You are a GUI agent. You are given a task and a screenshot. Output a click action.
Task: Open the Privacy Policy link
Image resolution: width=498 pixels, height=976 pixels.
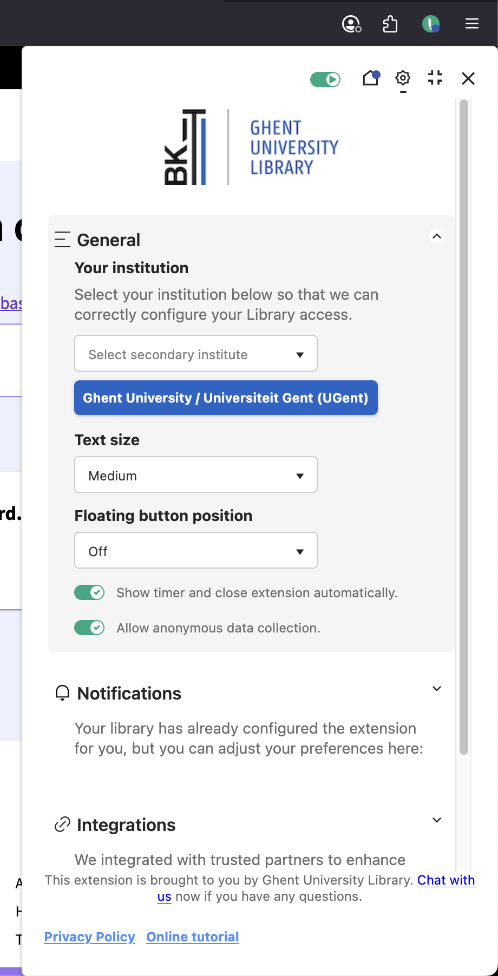tap(89, 937)
